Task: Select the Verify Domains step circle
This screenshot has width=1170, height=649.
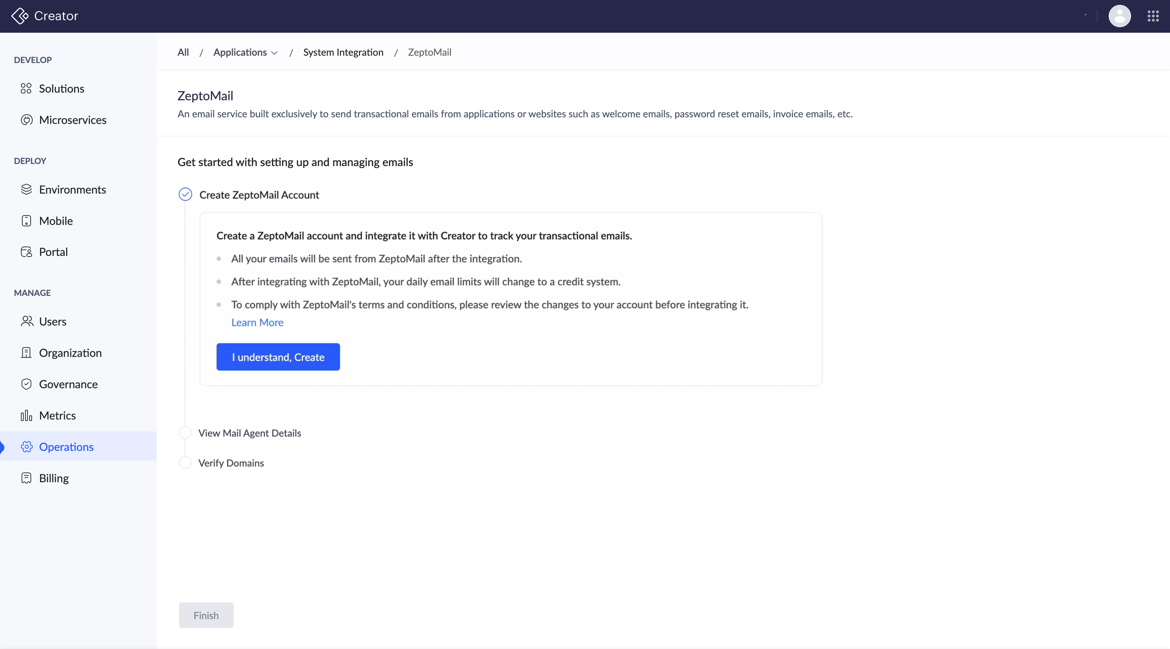Action: point(185,462)
